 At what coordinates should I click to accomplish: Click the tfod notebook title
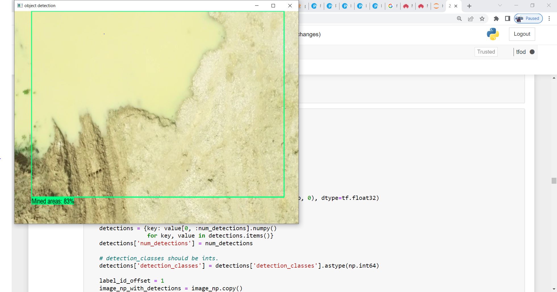(521, 52)
